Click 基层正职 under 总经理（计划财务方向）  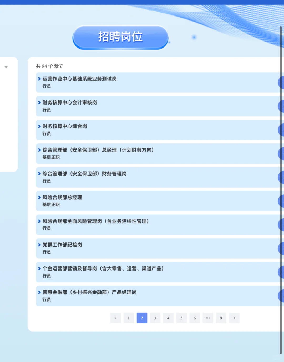[x=51, y=157]
